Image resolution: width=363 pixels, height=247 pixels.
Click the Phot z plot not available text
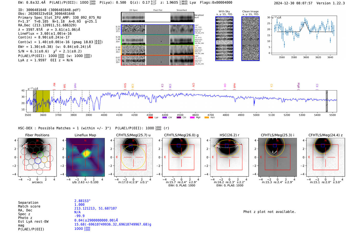[x=269, y=212]
